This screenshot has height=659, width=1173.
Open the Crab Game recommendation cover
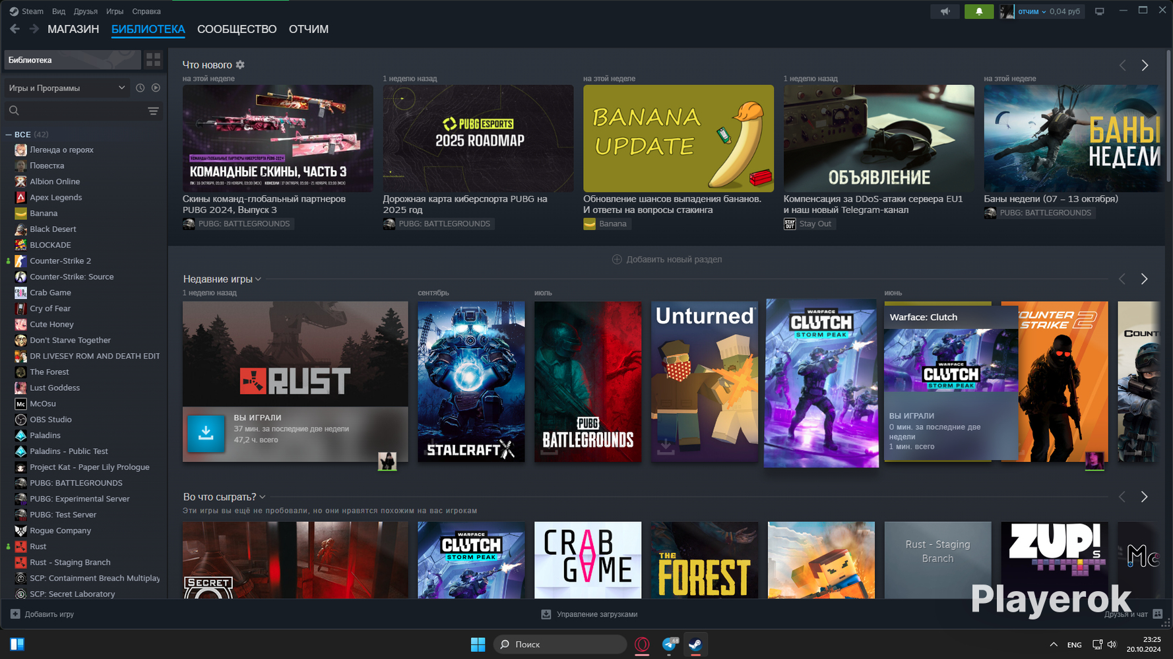point(588,560)
